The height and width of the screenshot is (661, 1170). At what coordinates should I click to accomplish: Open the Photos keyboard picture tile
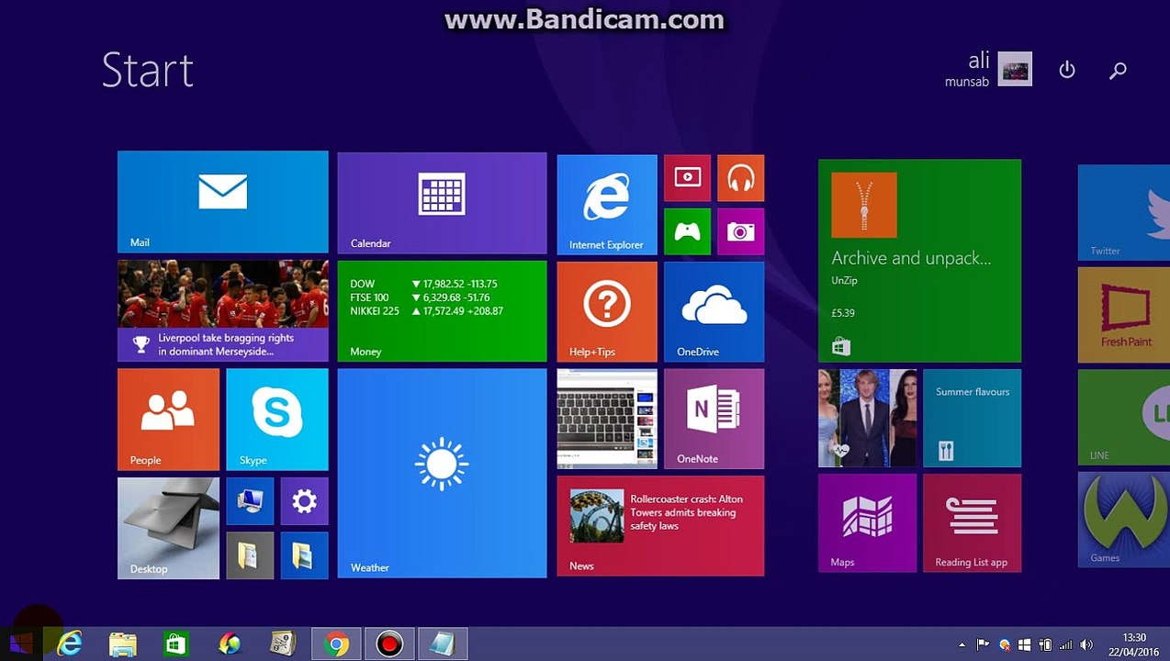point(607,419)
